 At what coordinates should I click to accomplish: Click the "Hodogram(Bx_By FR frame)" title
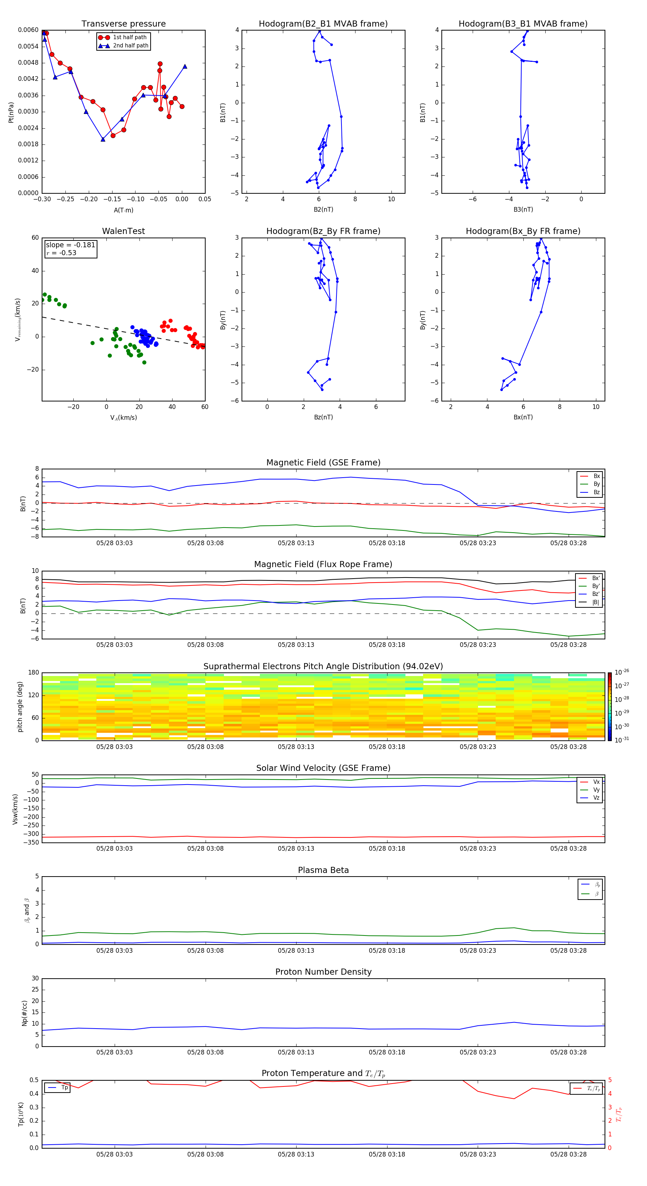[523, 231]
